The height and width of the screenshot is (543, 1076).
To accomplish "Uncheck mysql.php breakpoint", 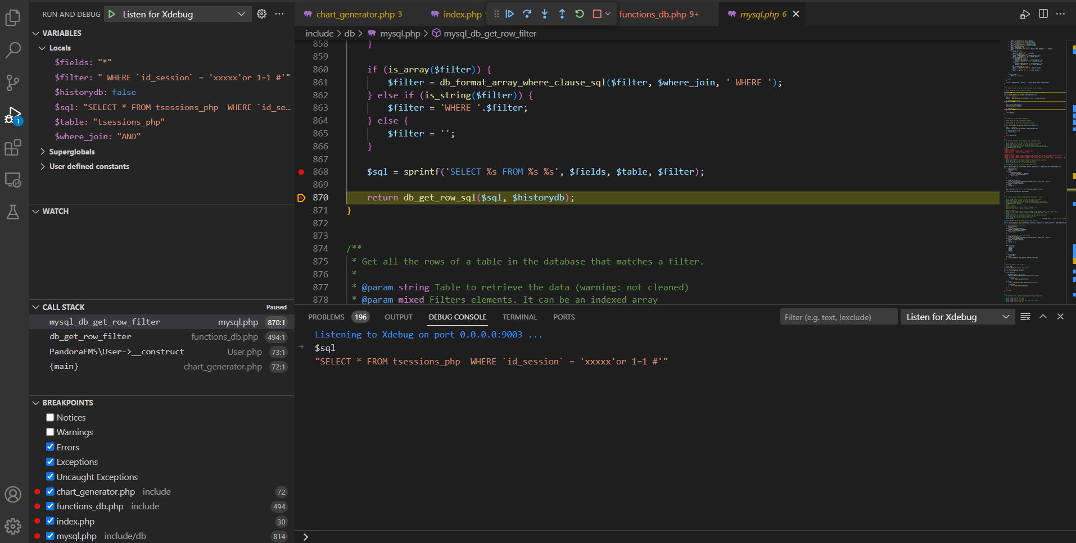I will pyautogui.click(x=50, y=536).
